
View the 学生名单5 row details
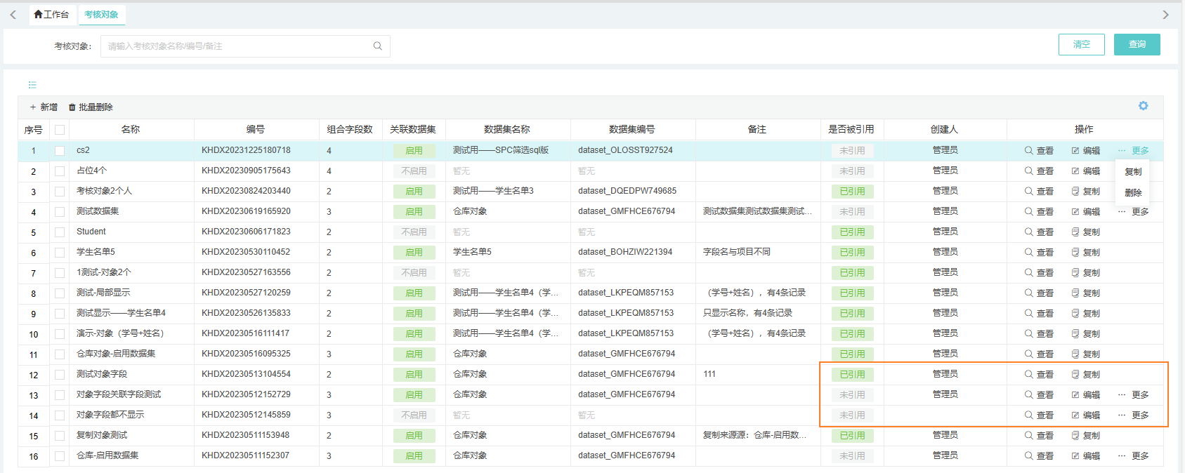tap(1039, 253)
